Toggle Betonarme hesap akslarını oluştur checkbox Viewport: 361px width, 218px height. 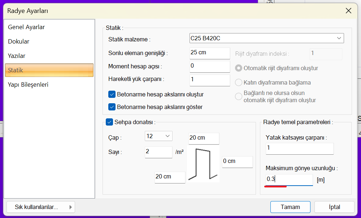112,94
